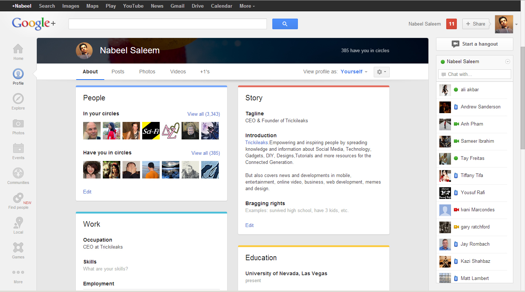View all 3,343 people in your circles

coord(203,114)
